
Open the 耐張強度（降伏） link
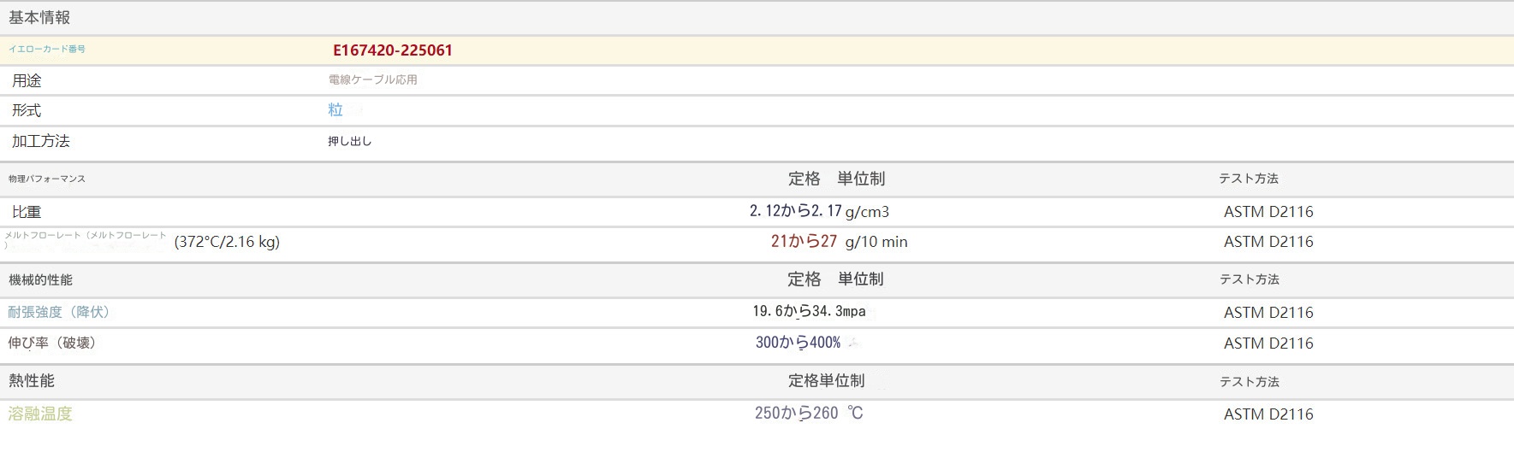59,312
